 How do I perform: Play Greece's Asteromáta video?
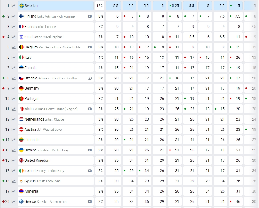point(90,202)
